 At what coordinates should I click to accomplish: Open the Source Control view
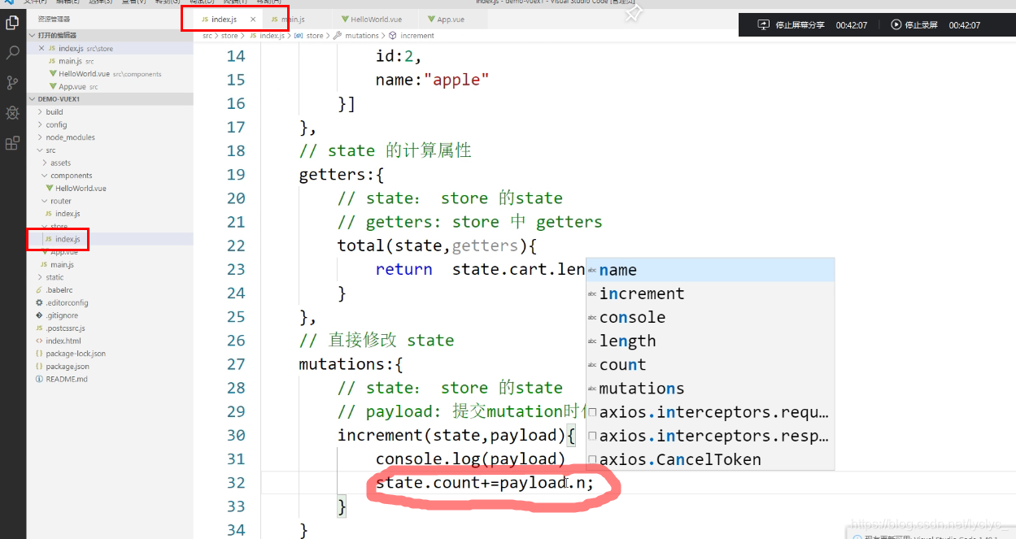point(12,83)
